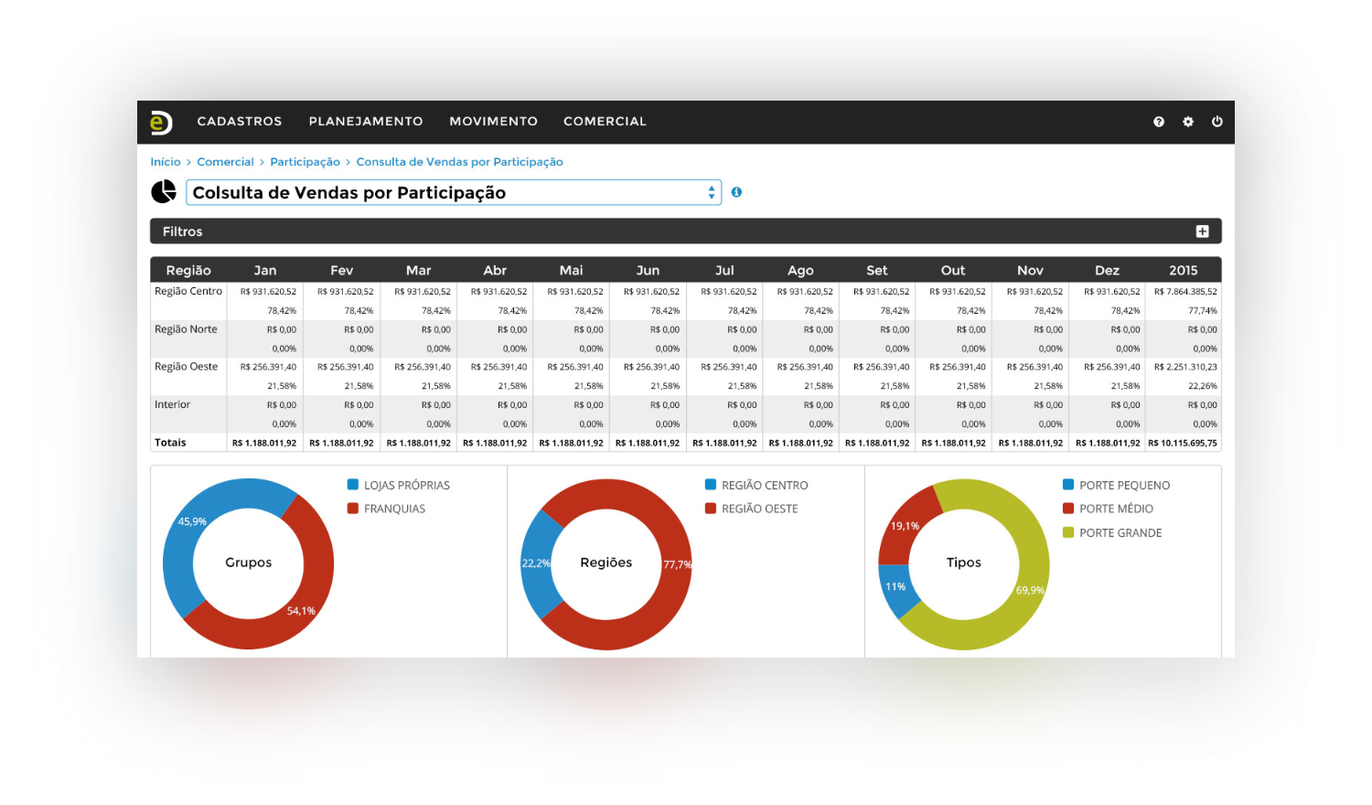This screenshot has height=805, width=1372.
Task: Select the Região Oeste row label
Action: 187,367
